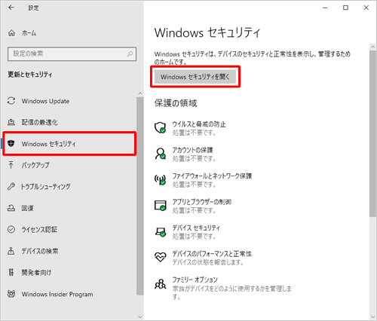Screen dimensions: 377x321
Task: Open デバイス セキュリティ area
Action: 187,231
